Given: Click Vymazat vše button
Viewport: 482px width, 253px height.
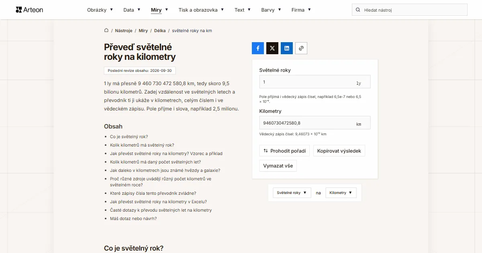Looking at the screenshot, I should [x=278, y=166].
